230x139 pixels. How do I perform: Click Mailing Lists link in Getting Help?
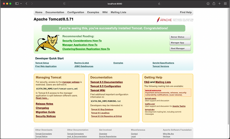(163, 82)
